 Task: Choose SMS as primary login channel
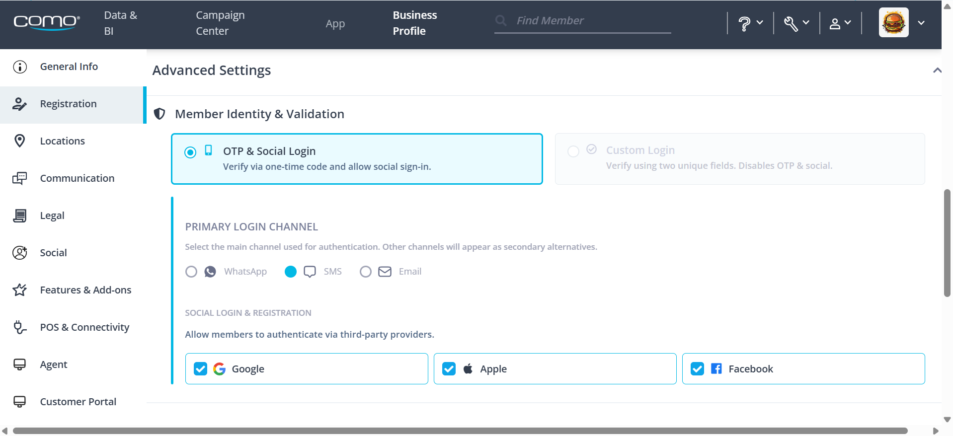click(291, 272)
